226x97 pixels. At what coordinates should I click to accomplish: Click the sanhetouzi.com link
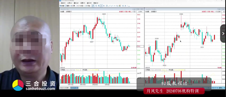[40, 89]
